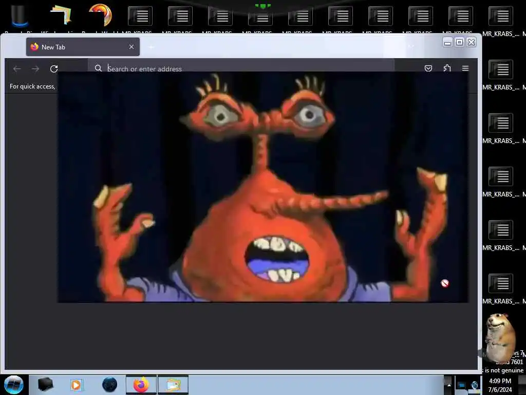526x395 pixels.
Task: Switch to Firefox via the taskbar button
Action: (x=141, y=385)
